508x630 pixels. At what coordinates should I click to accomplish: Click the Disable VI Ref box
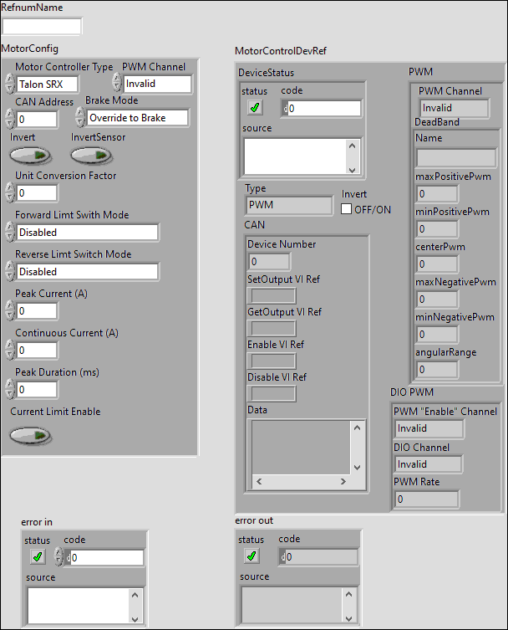coord(272,394)
